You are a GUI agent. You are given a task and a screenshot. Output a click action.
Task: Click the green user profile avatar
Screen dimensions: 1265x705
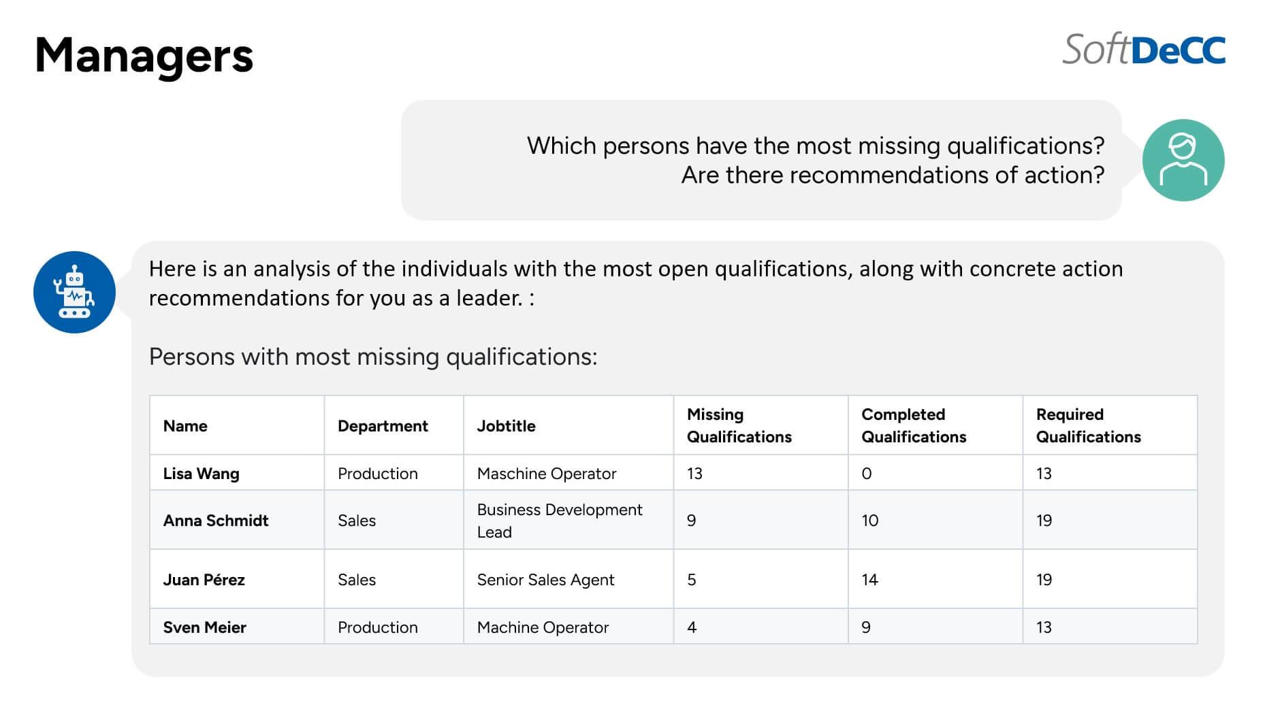1183,160
